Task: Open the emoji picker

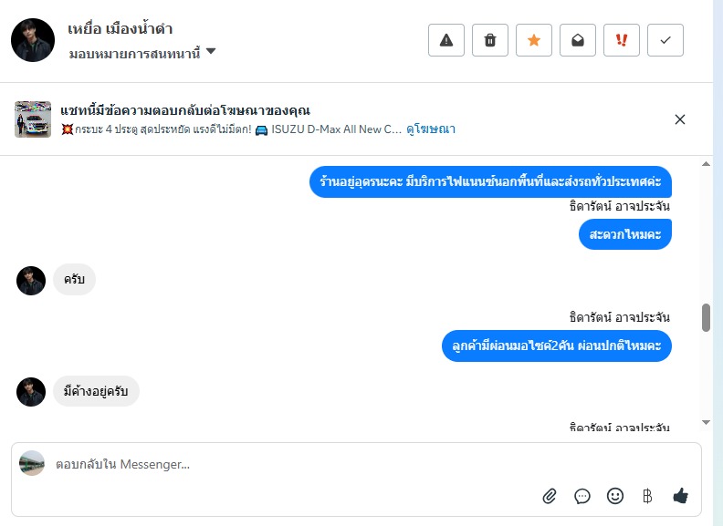Action: (x=615, y=496)
